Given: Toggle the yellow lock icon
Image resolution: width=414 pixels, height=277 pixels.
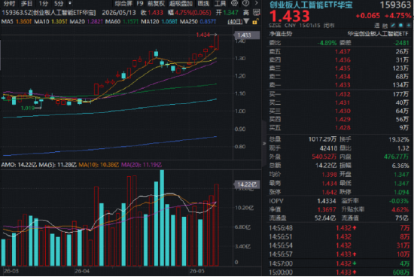Looking at the screenshot, I should click(x=255, y=21).
